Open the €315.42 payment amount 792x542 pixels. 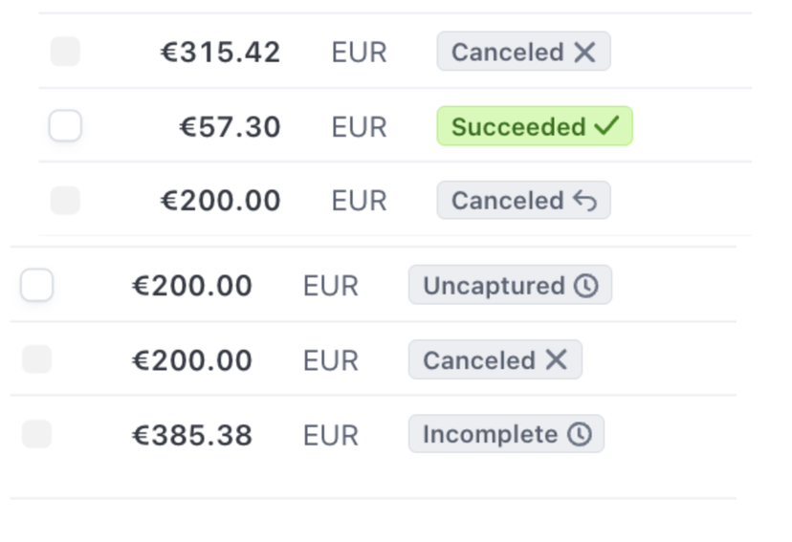coord(220,53)
